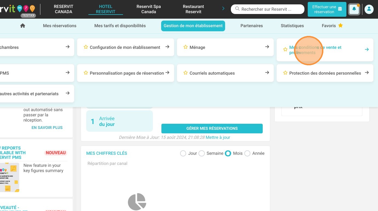Click the Répartition par canal label
Image resolution: width=378 pixels, height=211 pixels.
(x=107, y=164)
